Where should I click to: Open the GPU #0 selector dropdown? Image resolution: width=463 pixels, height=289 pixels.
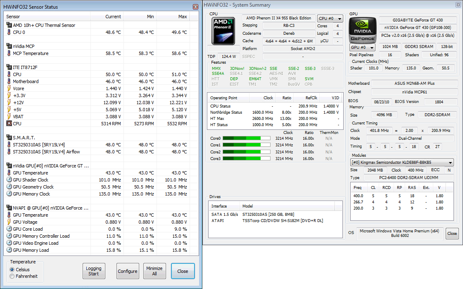pos(362,47)
